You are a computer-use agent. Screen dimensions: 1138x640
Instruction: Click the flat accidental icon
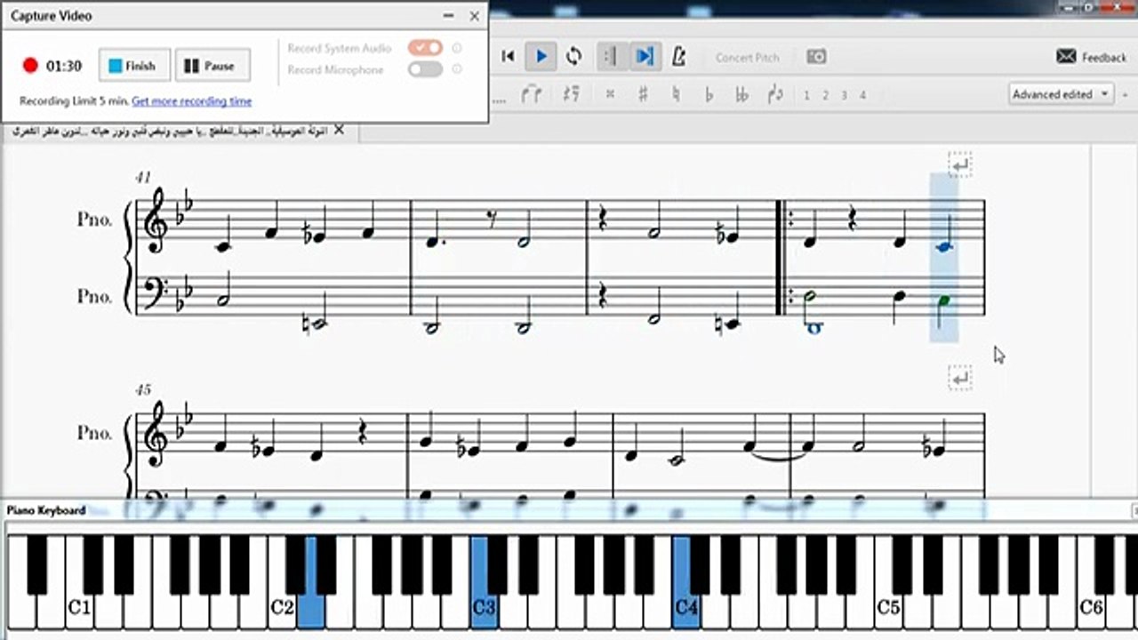click(709, 94)
